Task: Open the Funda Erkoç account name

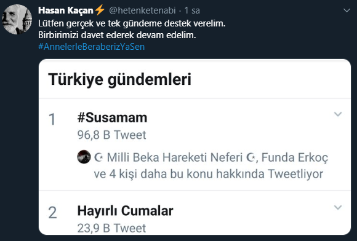Action: [x=295, y=157]
